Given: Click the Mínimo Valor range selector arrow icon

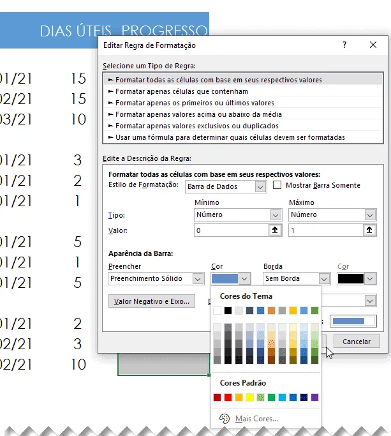Looking at the screenshot, I should pyautogui.click(x=275, y=230).
